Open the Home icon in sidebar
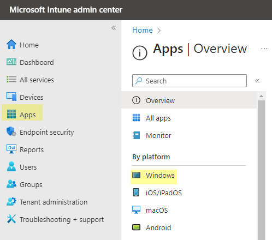This screenshot has height=240, width=272. [11, 44]
